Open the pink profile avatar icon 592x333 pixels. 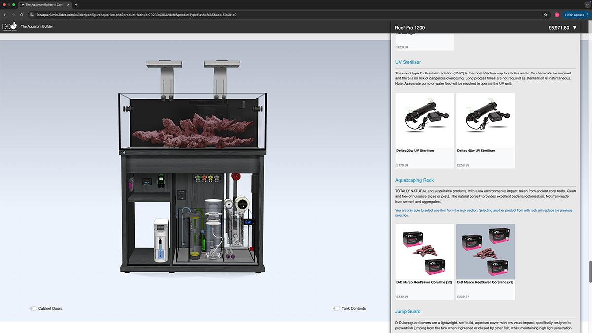click(x=557, y=15)
